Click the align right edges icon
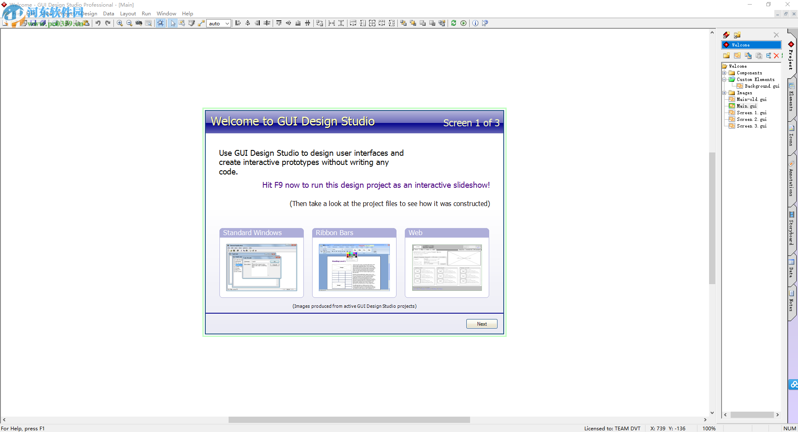Screen dimensions: 798x432 point(257,23)
